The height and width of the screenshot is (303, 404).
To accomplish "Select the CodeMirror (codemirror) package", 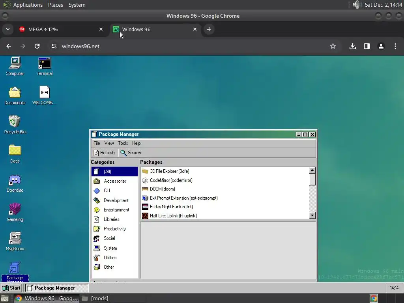I will 225,180.
